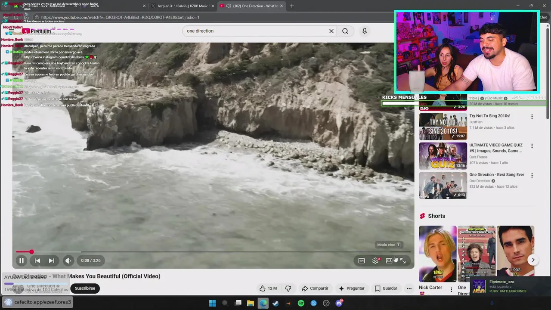
Task: Clear the search box text
Action: click(x=331, y=31)
